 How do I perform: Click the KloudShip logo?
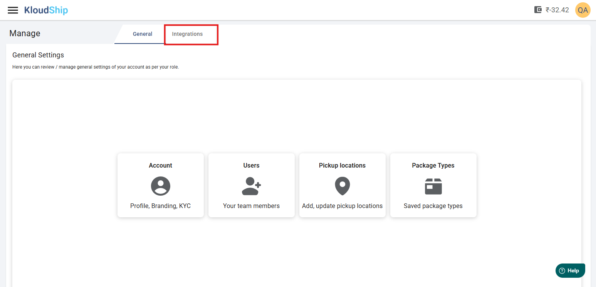click(46, 10)
